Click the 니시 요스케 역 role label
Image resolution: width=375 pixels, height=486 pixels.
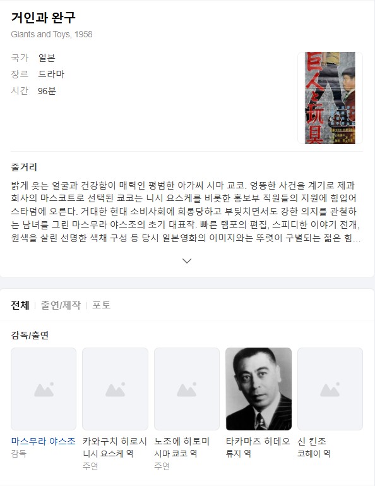(108, 454)
